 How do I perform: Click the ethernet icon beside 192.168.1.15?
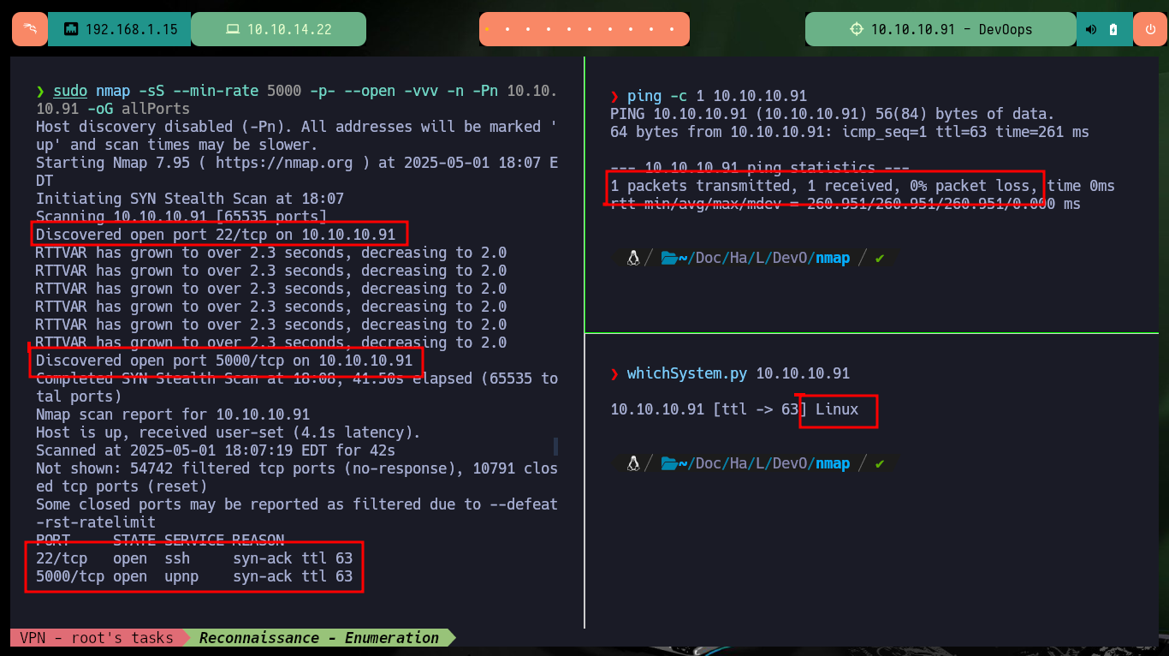pos(72,29)
